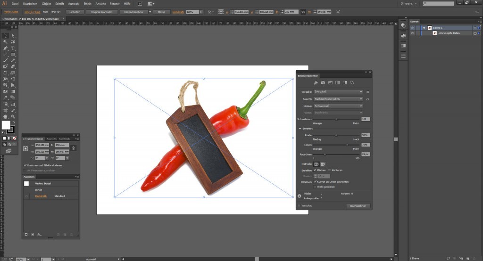Screen dimensions: 483x261
Task: Select the Magic Wand tool
Action: tap(5, 42)
